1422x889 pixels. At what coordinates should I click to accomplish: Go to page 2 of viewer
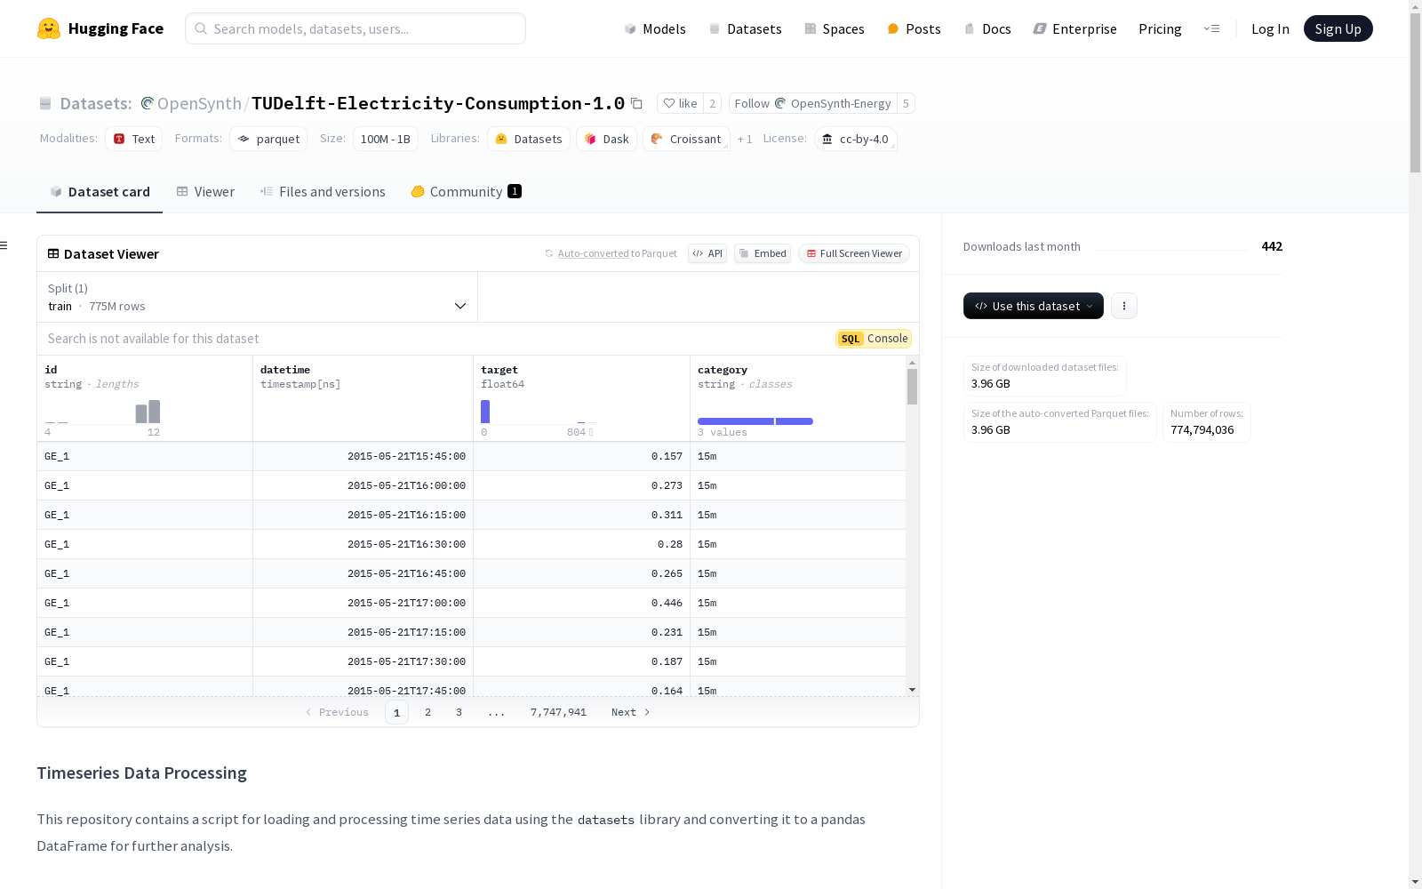[x=427, y=712]
